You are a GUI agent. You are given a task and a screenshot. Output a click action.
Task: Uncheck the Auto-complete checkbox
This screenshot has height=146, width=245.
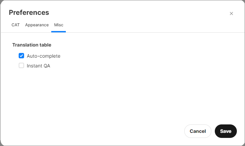point(21,56)
